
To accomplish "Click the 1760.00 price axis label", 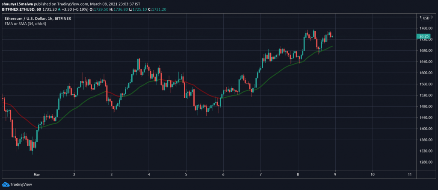I will pyautogui.click(x=425, y=29).
